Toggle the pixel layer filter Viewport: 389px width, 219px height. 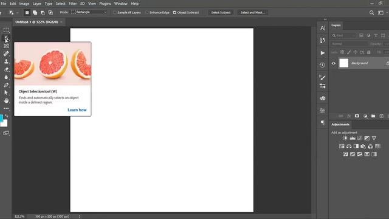coord(361,35)
